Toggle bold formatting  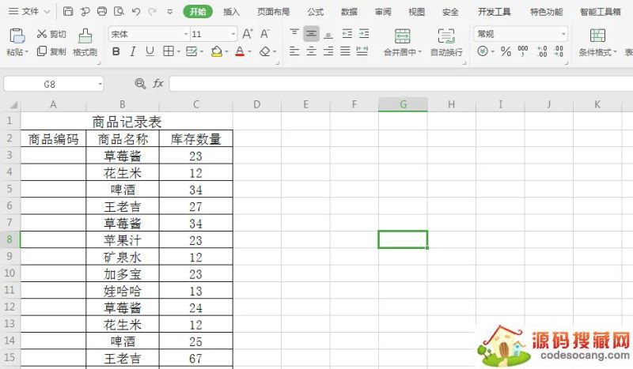[116, 51]
